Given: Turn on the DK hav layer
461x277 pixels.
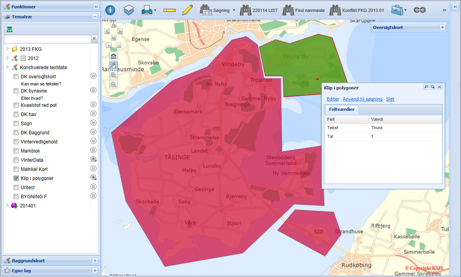Looking at the screenshot, I should [x=16, y=114].
